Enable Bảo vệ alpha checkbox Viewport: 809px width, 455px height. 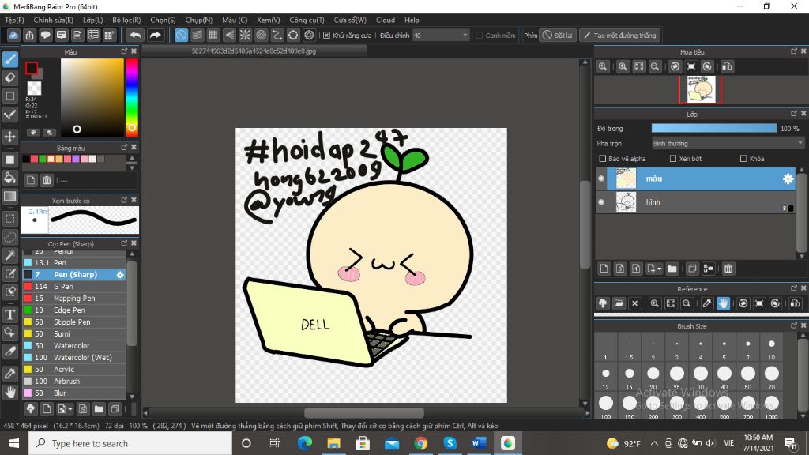coord(602,158)
